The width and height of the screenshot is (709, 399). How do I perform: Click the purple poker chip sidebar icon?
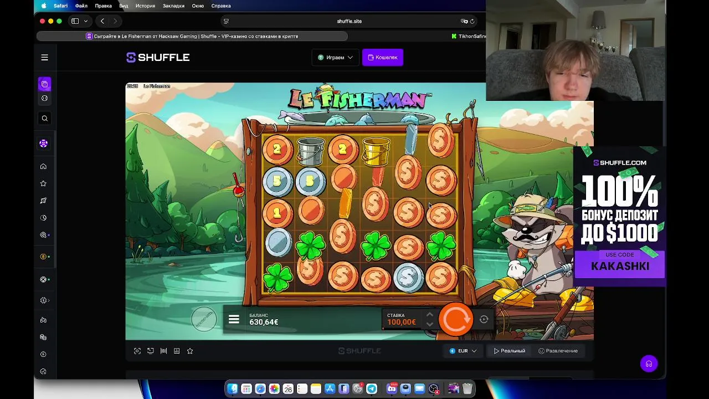tap(44, 144)
